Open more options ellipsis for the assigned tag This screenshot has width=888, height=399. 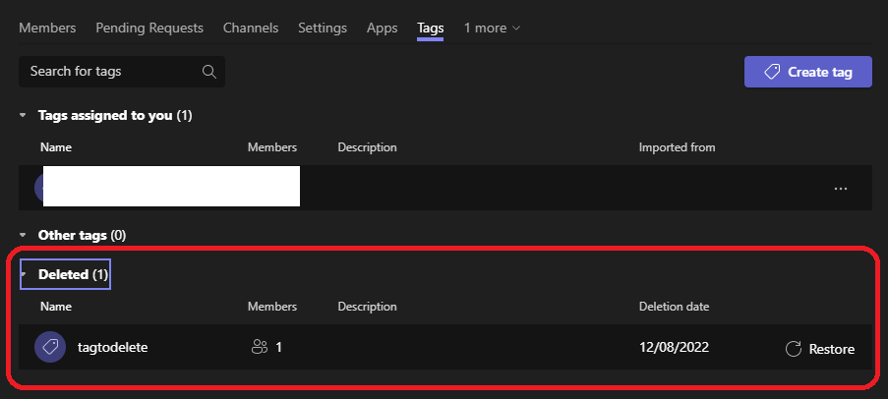840,189
